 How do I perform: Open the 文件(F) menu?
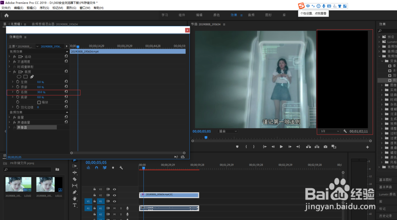click(6, 8)
